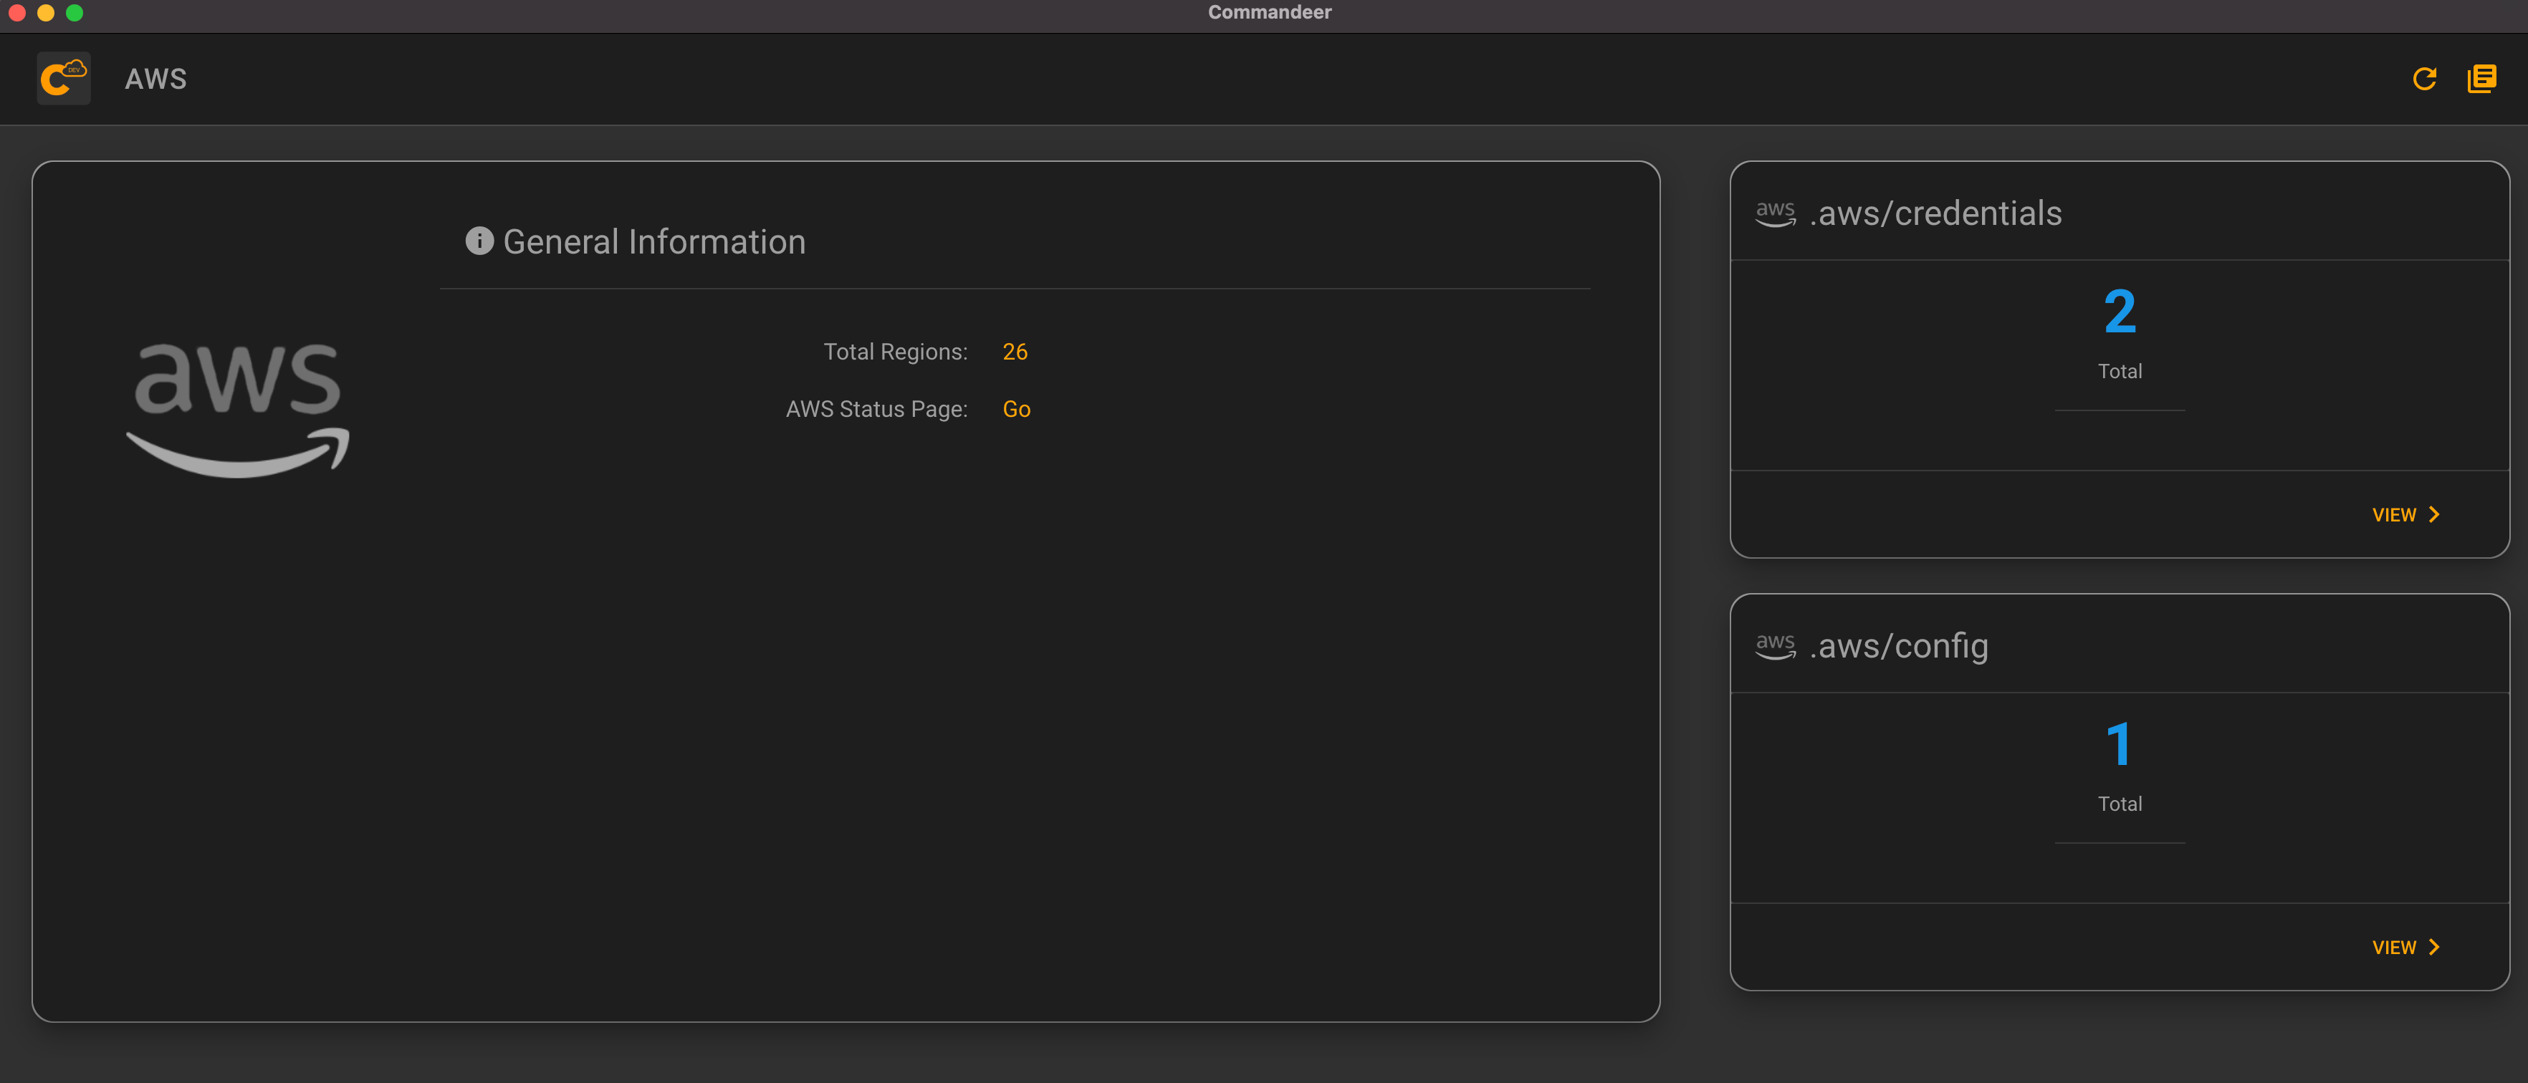Minimize the Commandeer window
The width and height of the screenshot is (2528, 1083).
pos(45,13)
